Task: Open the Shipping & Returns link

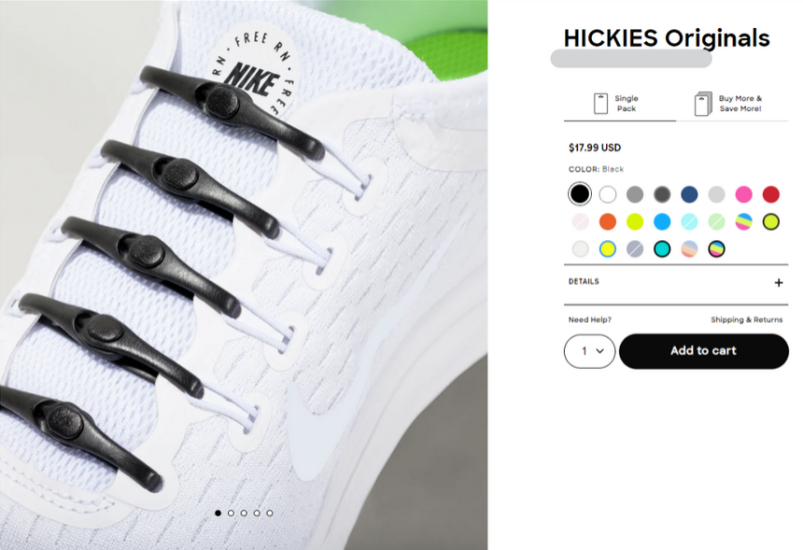Action: point(747,319)
